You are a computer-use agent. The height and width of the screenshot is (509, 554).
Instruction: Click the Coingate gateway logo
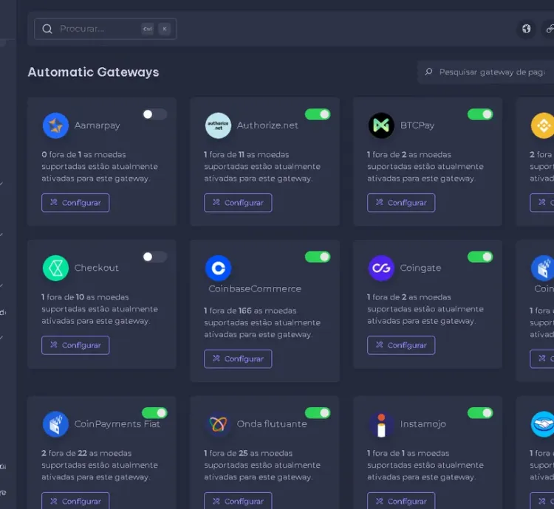click(381, 268)
